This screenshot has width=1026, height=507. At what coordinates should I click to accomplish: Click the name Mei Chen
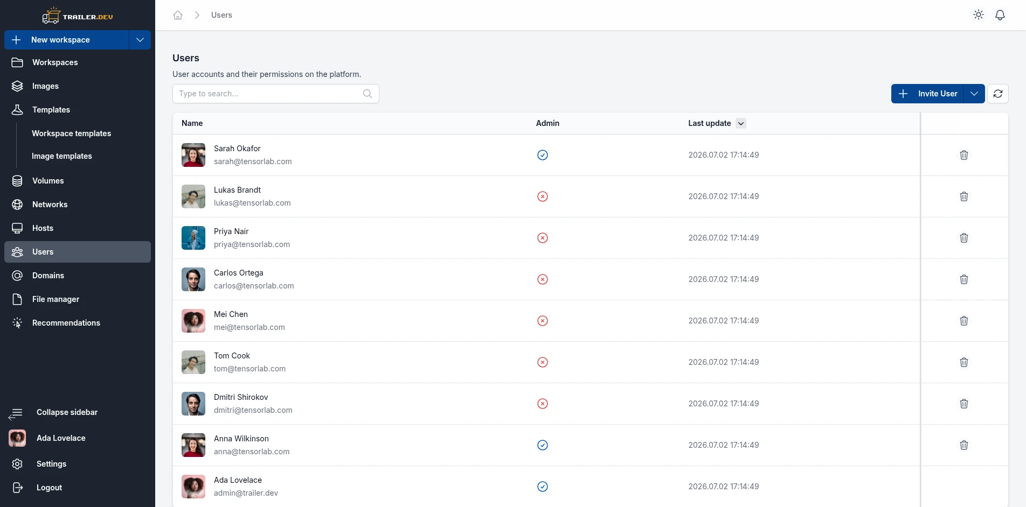point(231,314)
